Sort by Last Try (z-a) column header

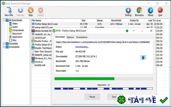(154, 21)
